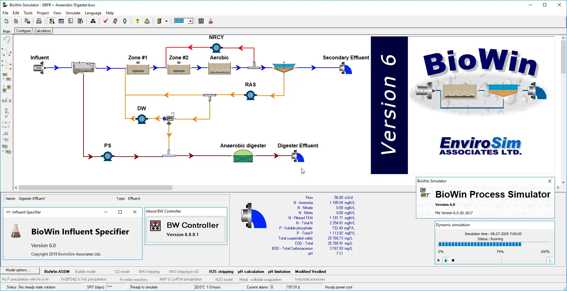Pause the dynamic simulation
This screenshot has width=567, height=291.
[x=438, y=261]
